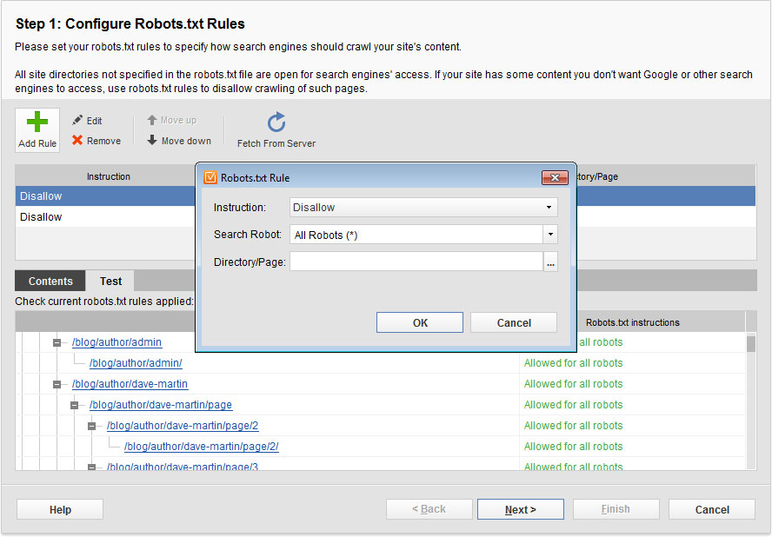Open the /blog/author/dave-martin/page/2/ link
Image resolution: width=772 pixels, height=537 pixels.
(201, 447)
